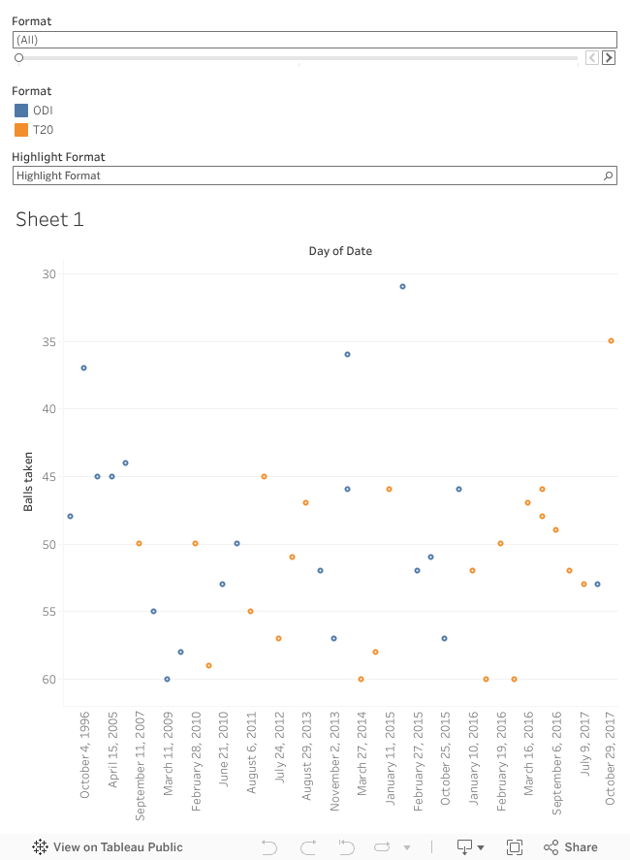Screen dimensions: 630x860
Task: Click the Redo arrow in bottom toolbar
Action: point(308,847)
